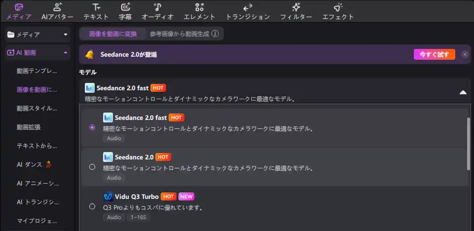Click the folder icon beside メディア
The width and height of the screenshot is (474, 231).
click(x=11, y=35)
